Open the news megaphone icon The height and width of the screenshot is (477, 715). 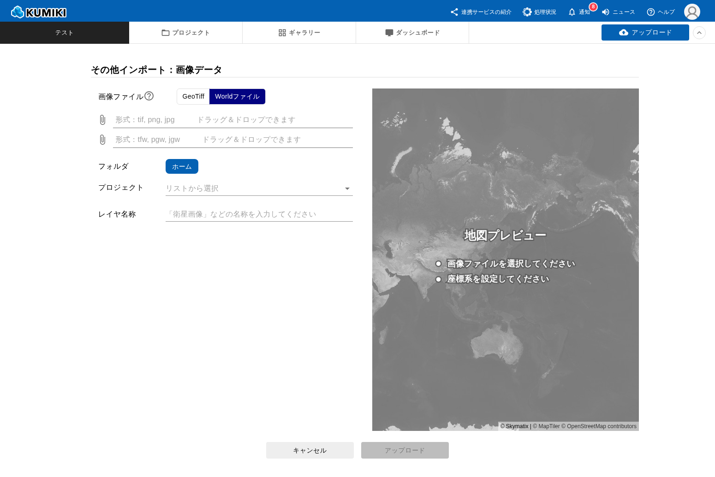[x=606, y=12]
